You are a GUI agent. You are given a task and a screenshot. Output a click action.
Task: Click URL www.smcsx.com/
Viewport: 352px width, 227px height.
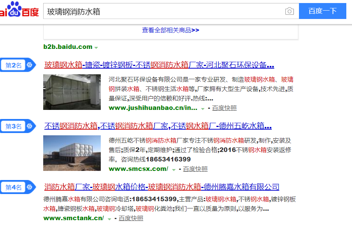[x=138, y=169]
